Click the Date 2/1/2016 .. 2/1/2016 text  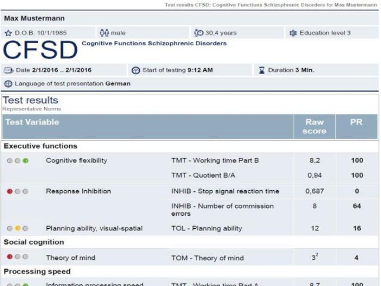[x=54, y=70]
